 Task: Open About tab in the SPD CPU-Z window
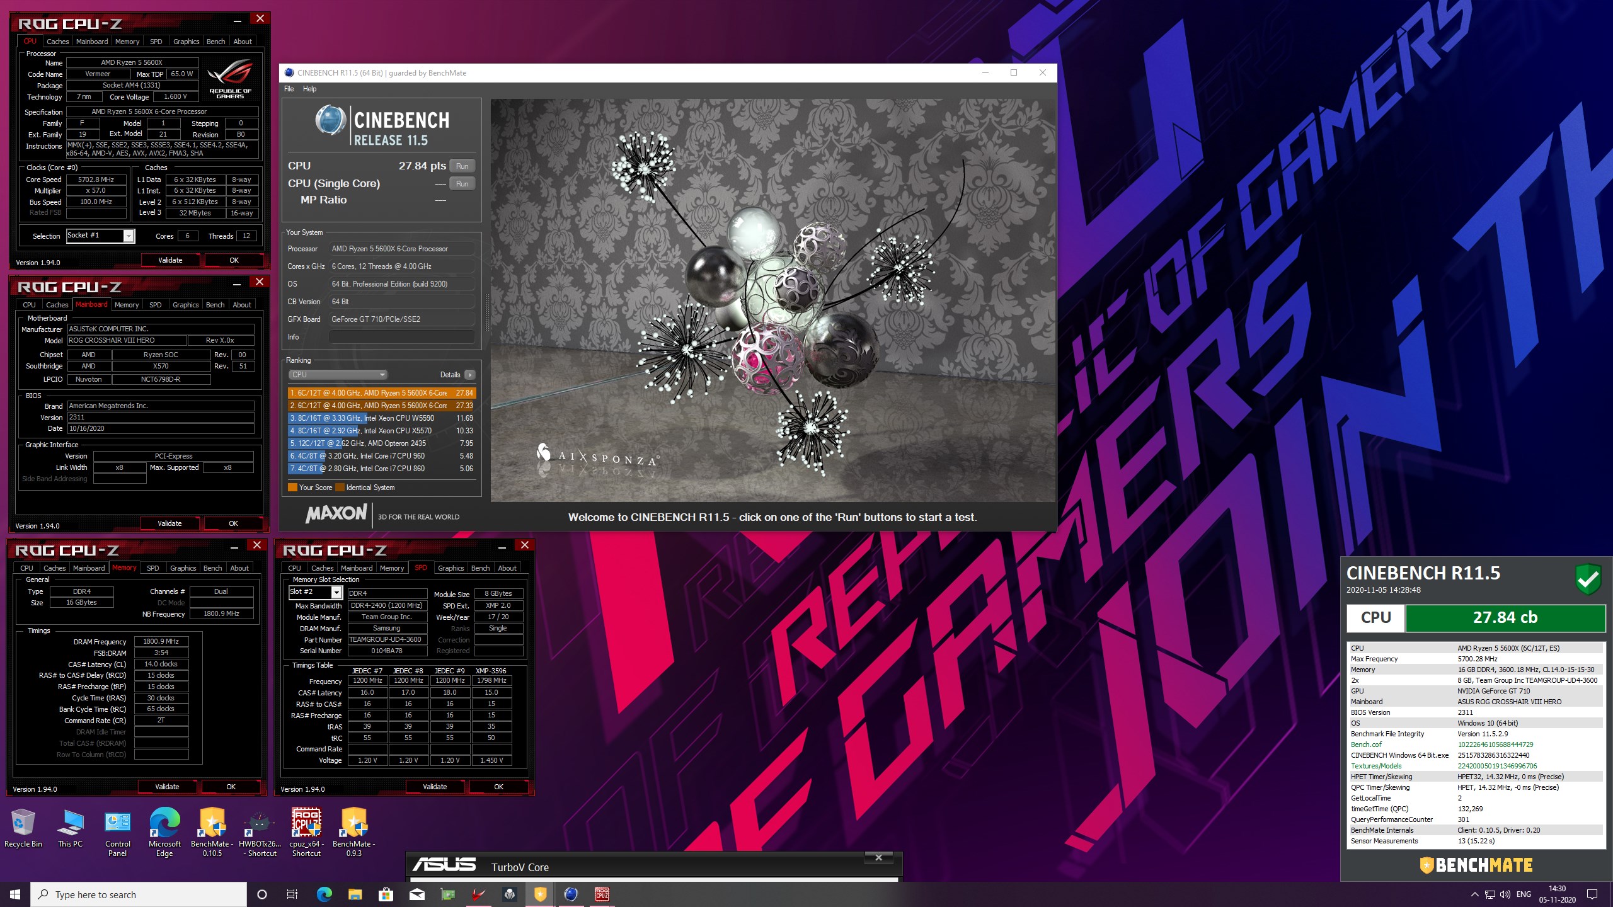[507, 568]
